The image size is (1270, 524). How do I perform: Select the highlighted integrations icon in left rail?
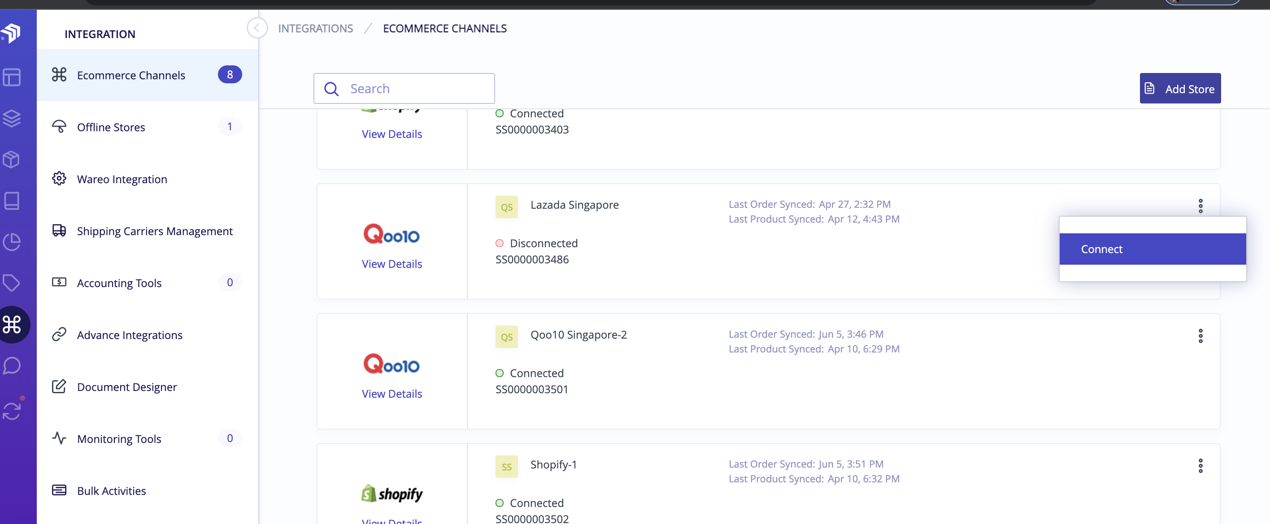(x=12, y=325)
